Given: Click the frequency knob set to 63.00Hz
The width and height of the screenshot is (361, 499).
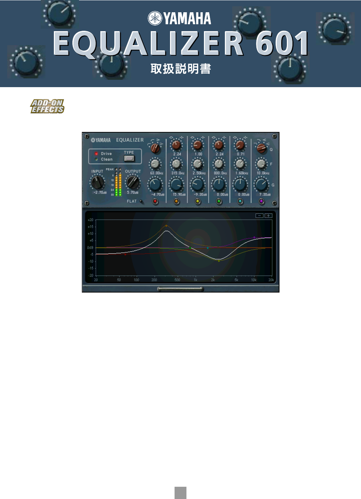Looking at the screenshot, I should pyautogui.click(x=155, y=164).
